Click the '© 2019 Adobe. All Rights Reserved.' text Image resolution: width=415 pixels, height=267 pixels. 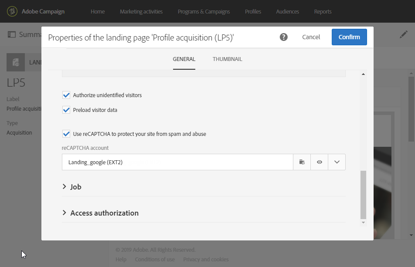point(155,250)
